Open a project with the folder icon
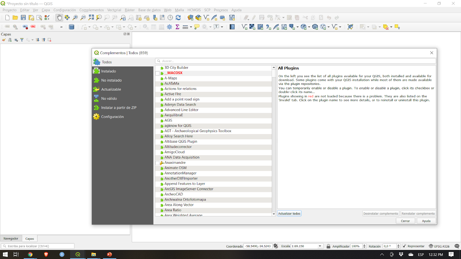Image resolution: width=461 pixels, height=259 pixels. point(15,18)
